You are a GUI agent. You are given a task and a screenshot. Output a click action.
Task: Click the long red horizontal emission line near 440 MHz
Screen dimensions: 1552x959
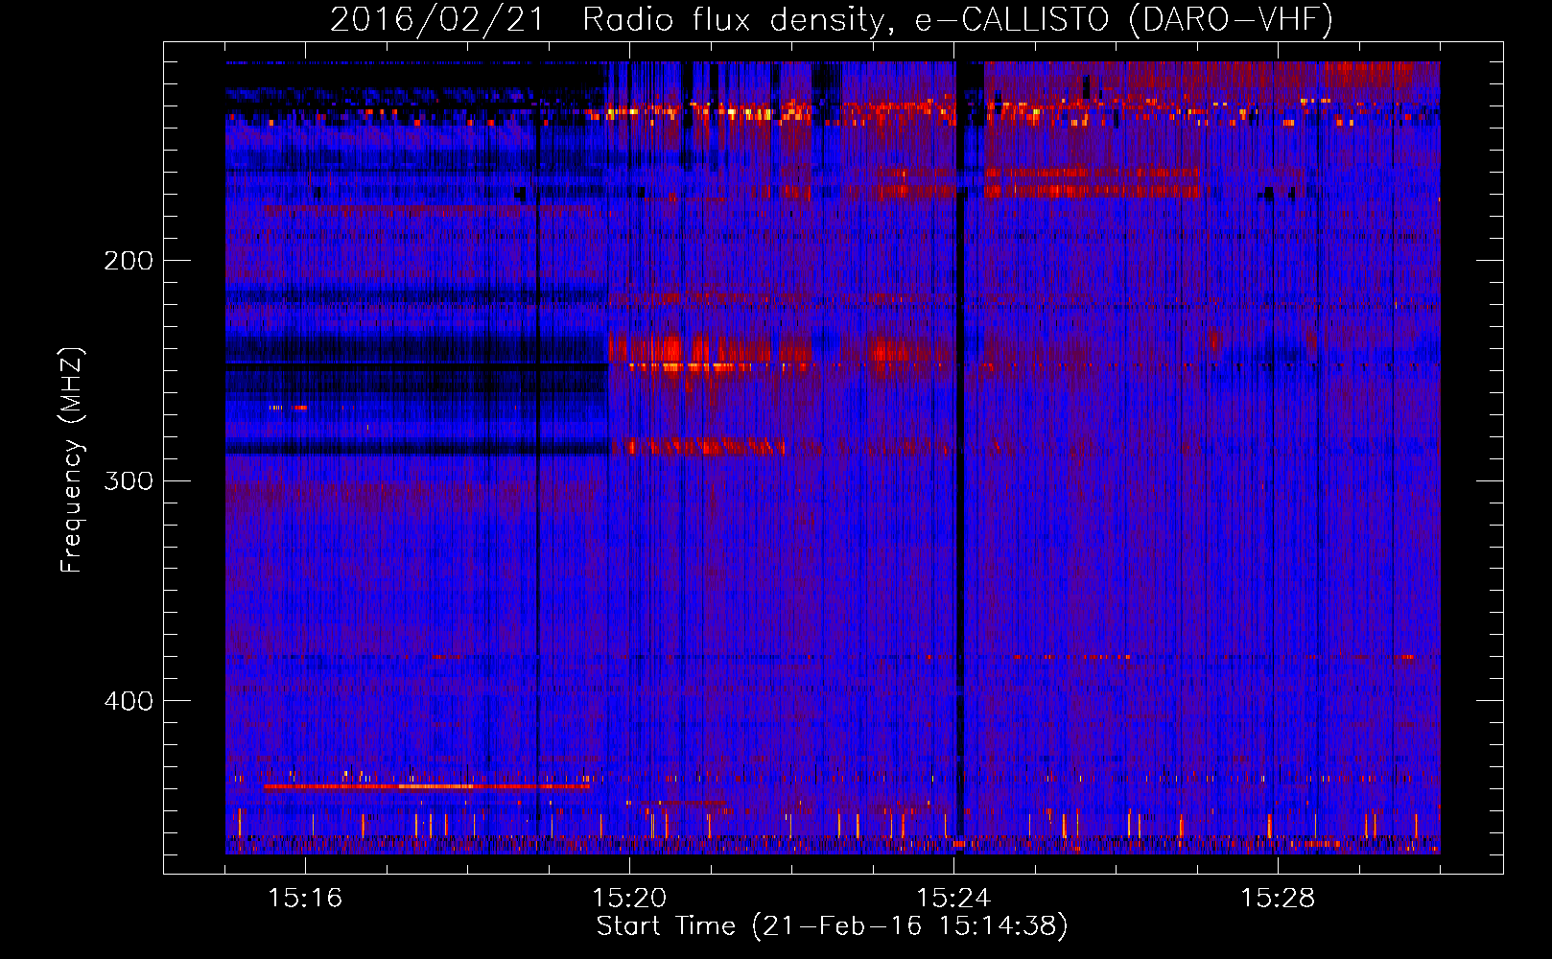pyautogui.click(x=427, y=786)
